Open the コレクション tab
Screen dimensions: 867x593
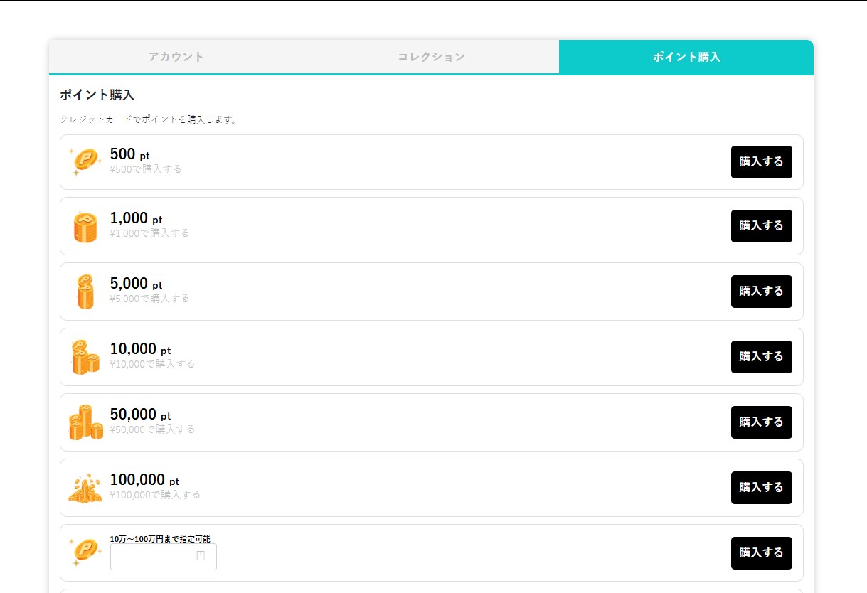[x=431, y=57]
